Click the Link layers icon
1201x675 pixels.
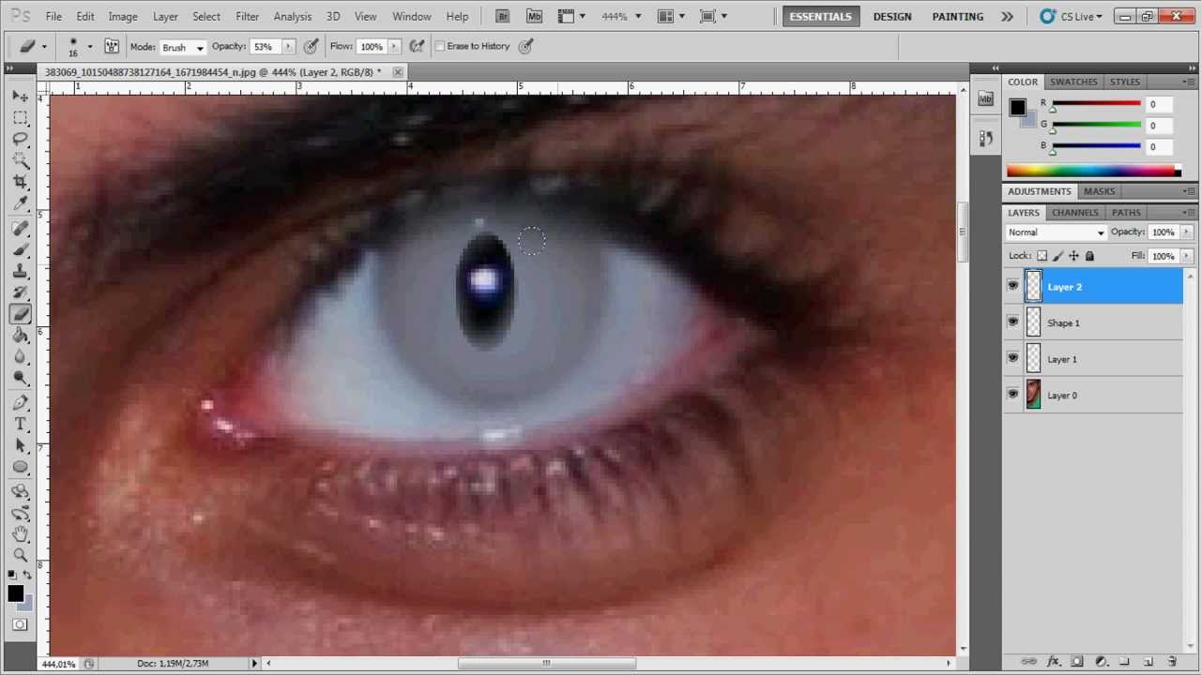[1028, 662]
